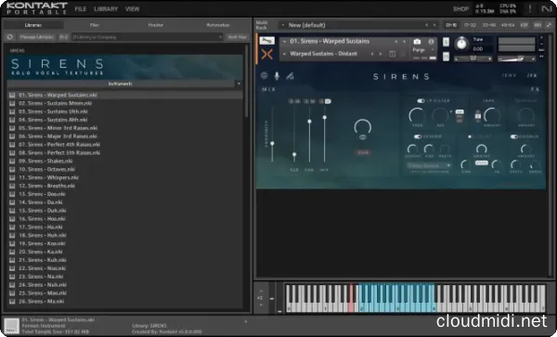Show the instrument info icon
Viewport: 557px width, 337px height.
pyautogui.click(x=431, y=42)
